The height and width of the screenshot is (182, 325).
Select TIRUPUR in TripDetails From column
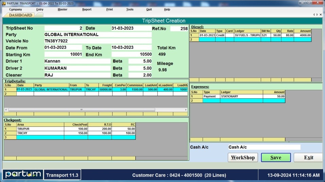pyautogui.click(x=77, y=89)
